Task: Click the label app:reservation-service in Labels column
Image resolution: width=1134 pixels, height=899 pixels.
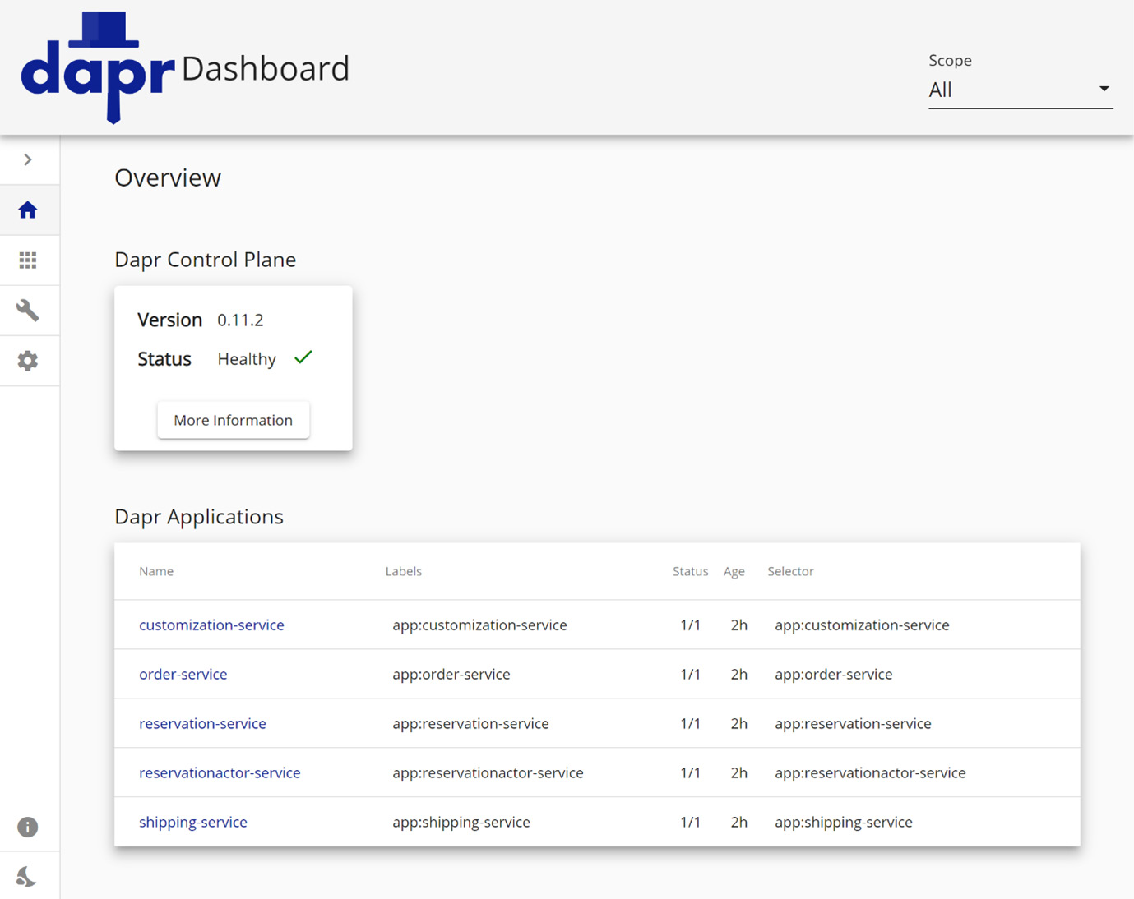Action: click(x=470, y=723)
